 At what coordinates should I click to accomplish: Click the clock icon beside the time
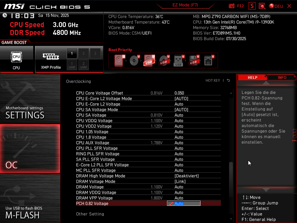5,15
